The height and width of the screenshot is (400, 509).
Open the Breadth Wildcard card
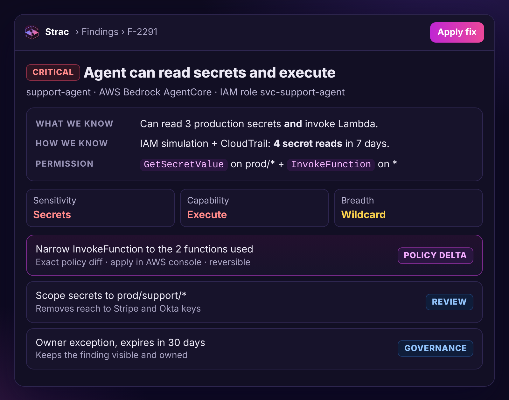(408, 208)
